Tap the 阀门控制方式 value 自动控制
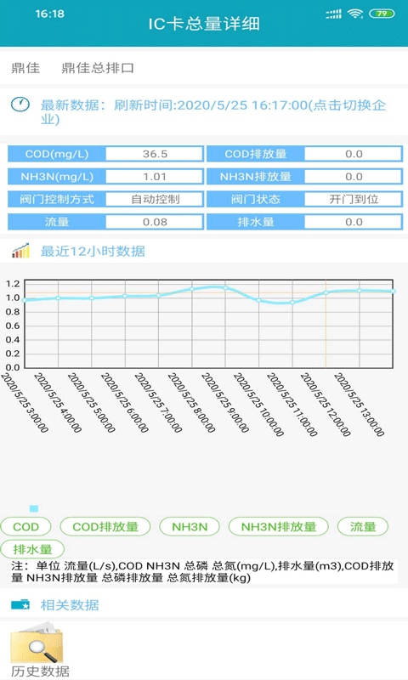 [x=155, y=199]
